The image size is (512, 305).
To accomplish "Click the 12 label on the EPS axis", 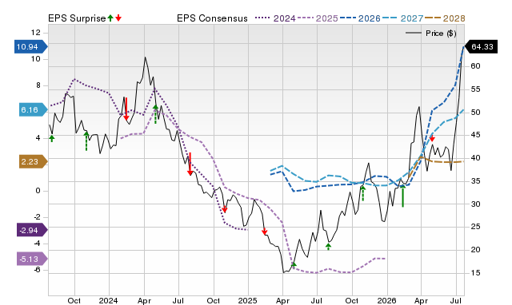I will [x=35, y=33].
